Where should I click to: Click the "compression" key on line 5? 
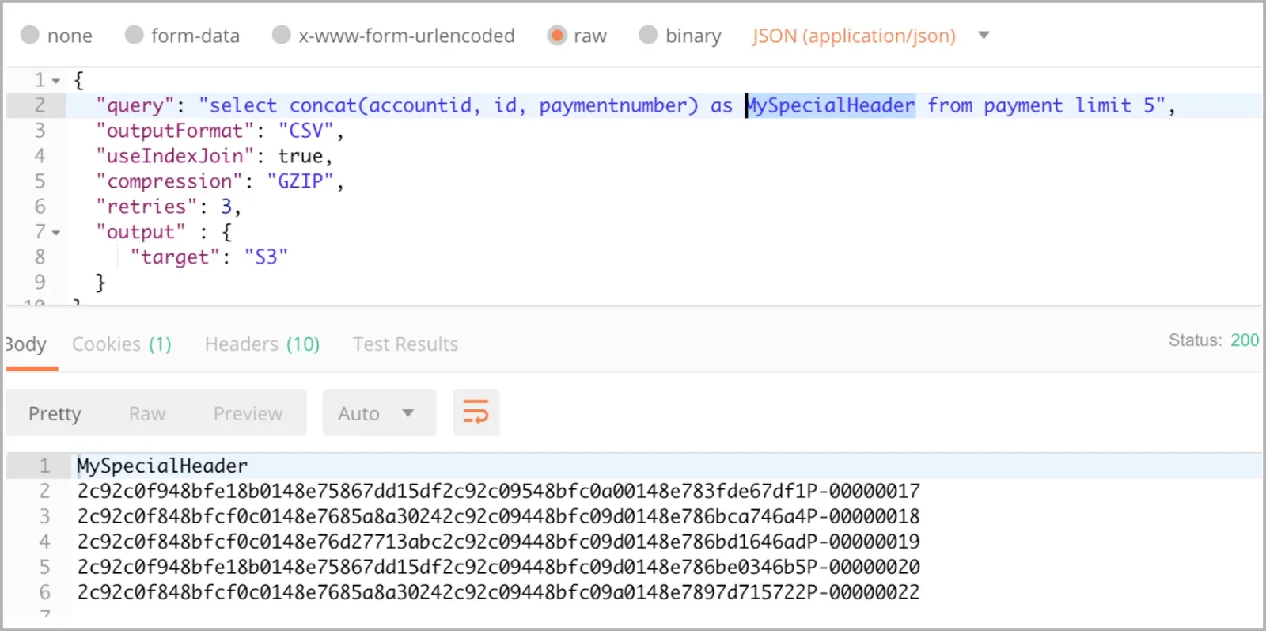(x=169, y=181)
